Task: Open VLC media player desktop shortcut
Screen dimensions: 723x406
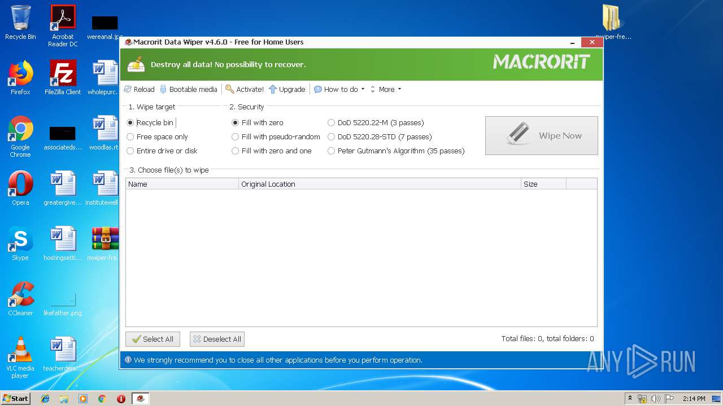Action: 20,358
